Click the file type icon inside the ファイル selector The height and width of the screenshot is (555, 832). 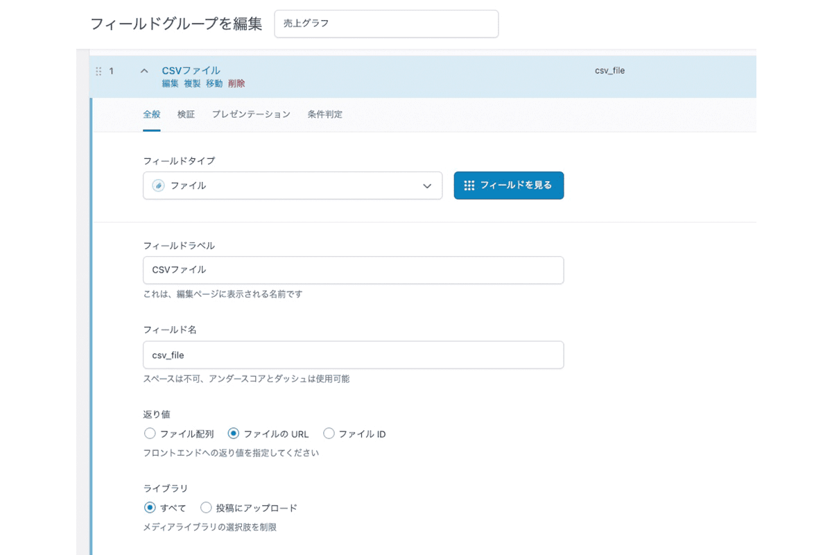[159, 185]
